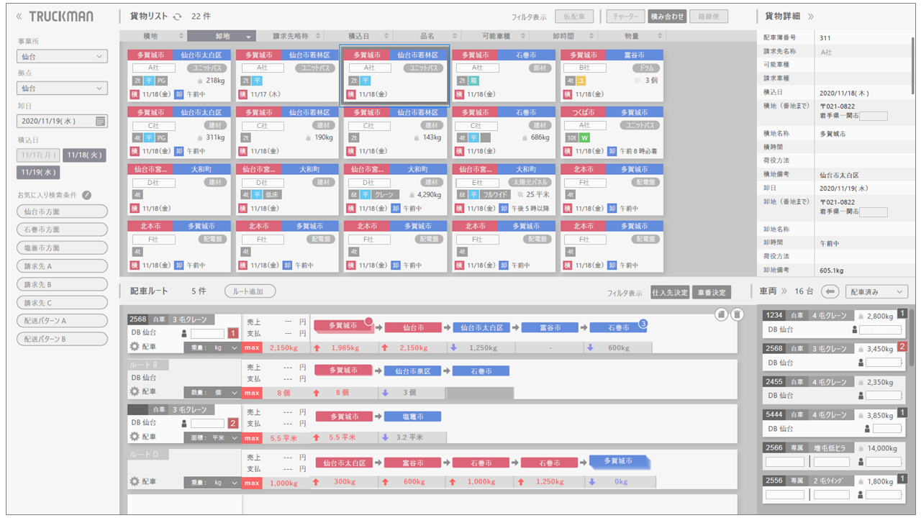Open the 配車済み vehicle filter dropdown

[876, 291]
